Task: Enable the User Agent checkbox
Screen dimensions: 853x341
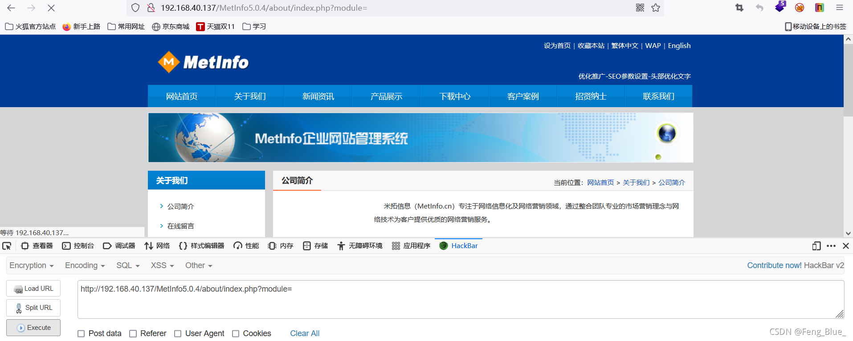Action: (x=178, y=333)
